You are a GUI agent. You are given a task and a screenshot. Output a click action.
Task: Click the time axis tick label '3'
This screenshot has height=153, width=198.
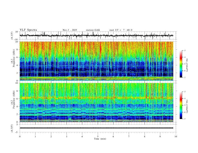point(66,136)
